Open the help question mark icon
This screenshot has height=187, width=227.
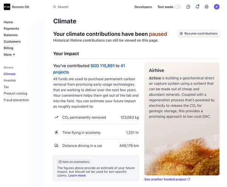(x=188, y=7)
